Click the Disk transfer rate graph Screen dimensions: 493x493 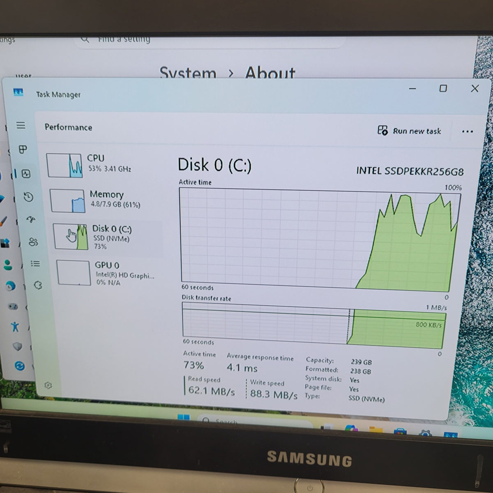tap(314, 325)
